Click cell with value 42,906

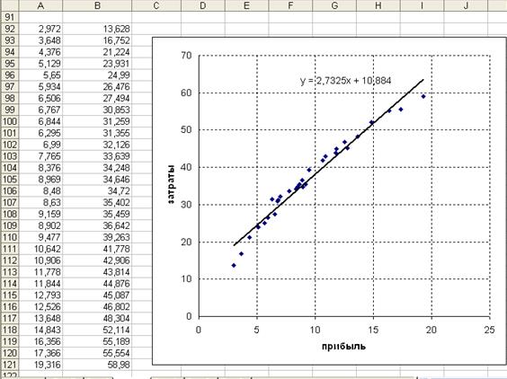(97, 260)
